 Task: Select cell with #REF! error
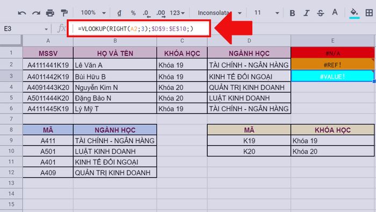332,65
